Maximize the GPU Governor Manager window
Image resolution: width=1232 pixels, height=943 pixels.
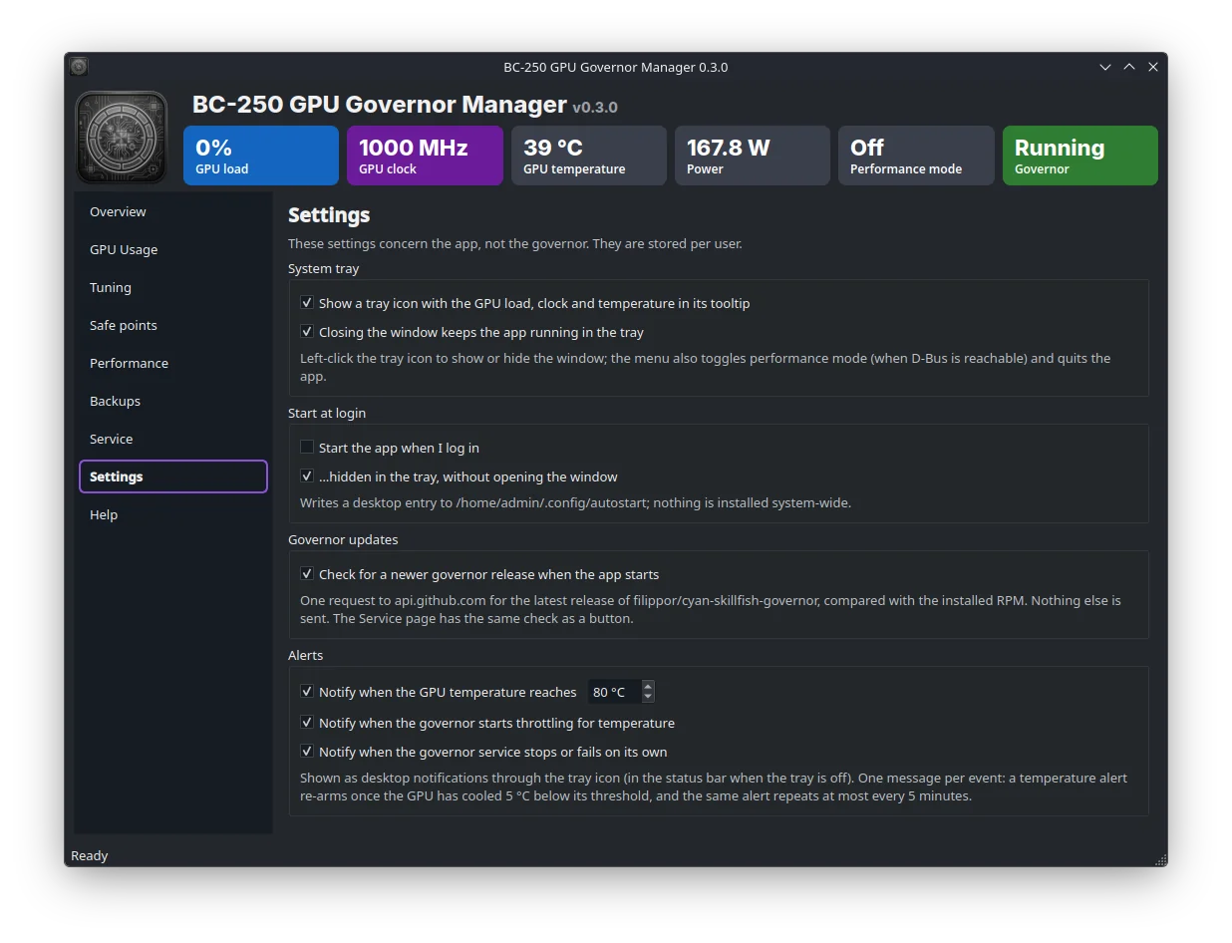click(1129, 67)
